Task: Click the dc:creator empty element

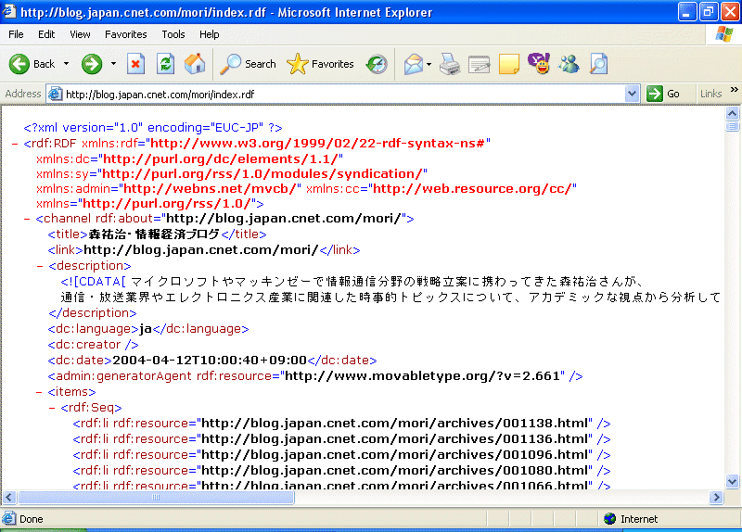Action: pyautogui.click(x=93, y=345)
